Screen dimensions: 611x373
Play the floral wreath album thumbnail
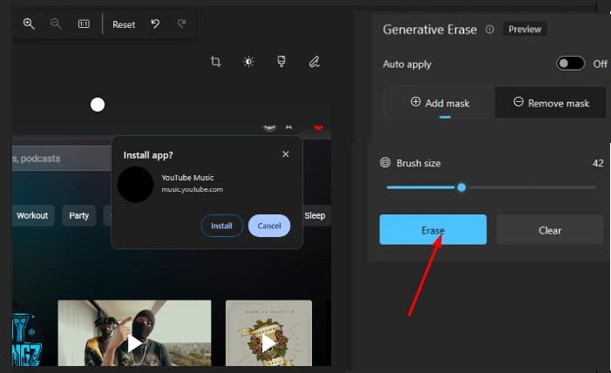[x=268, y=333]
